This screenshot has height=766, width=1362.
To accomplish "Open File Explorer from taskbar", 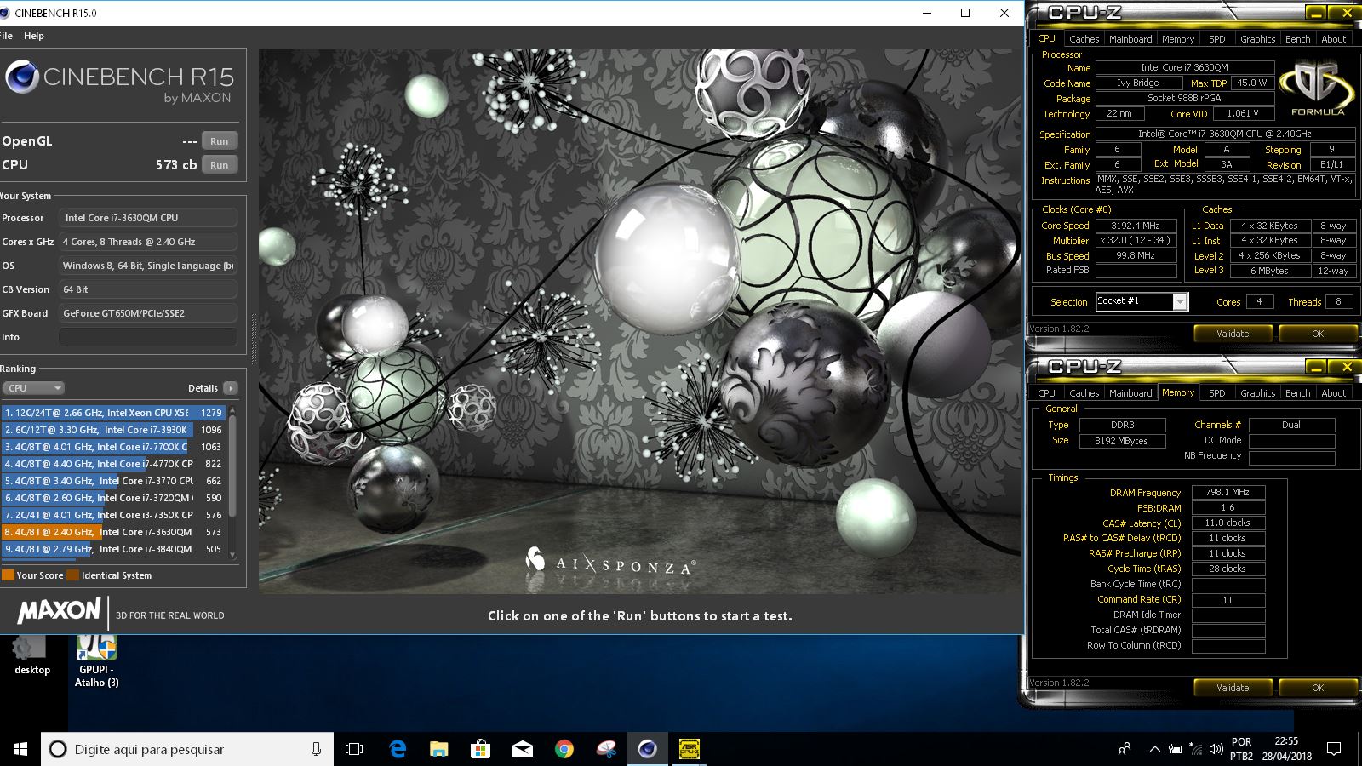I will [x=439, y=749].
